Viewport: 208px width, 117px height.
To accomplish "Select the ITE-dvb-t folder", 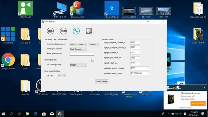I will point(25,36).
